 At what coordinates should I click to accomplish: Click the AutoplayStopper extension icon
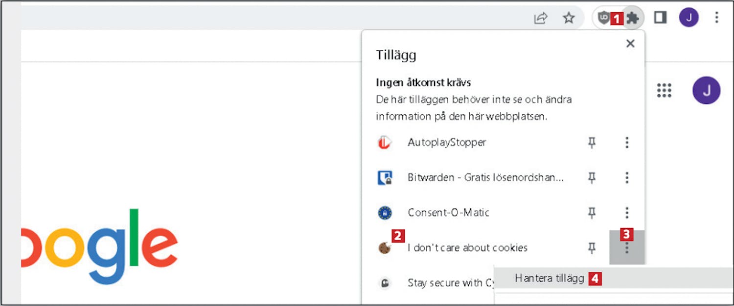click(385, 143)
